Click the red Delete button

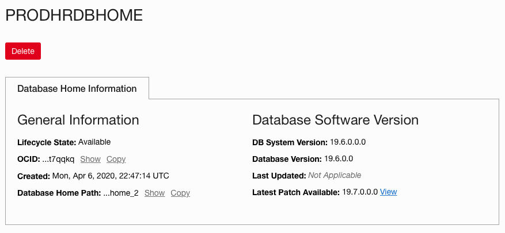(23, 51)
